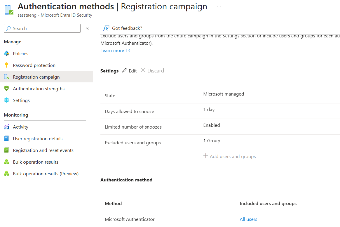The height and width of the screenshot is (227, 340).
Task: Click the Edit settings button
Action: click(x=130, y=71)
